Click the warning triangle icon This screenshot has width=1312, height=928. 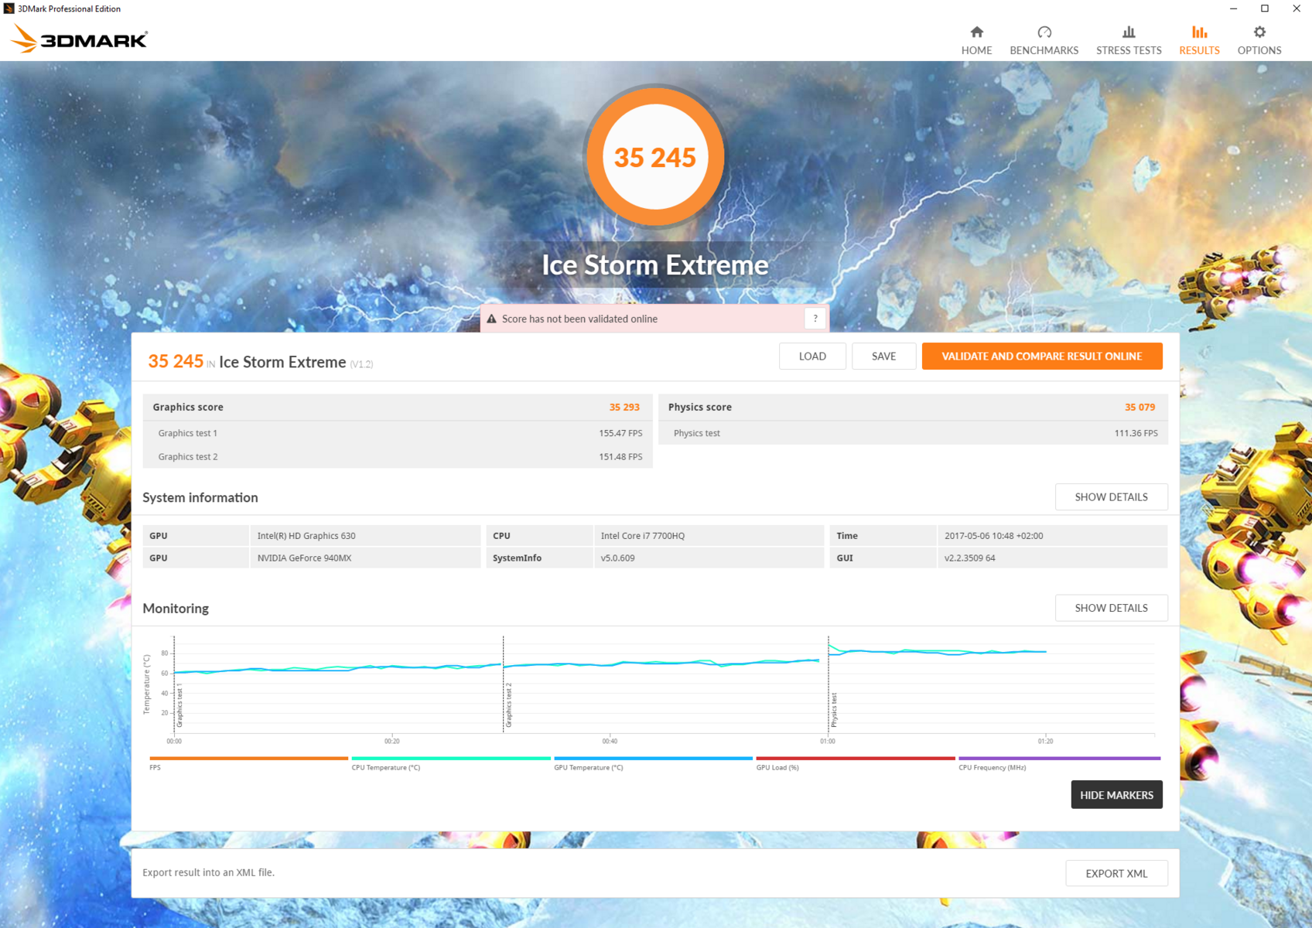coord(491,319)
